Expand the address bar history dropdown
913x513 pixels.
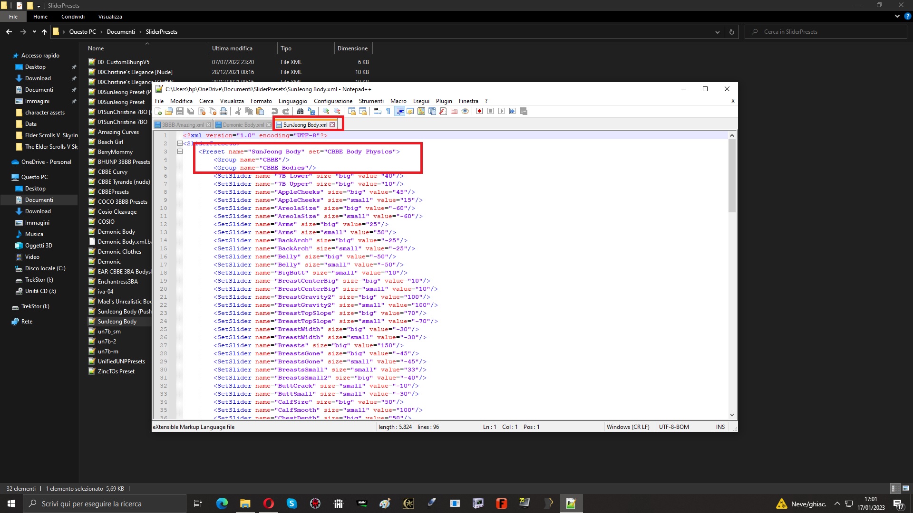pyautogui.click(x=717, y=32)
